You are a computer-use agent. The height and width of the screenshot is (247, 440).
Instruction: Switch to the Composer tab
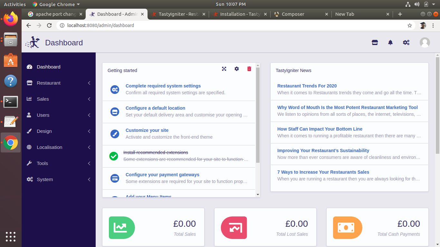point(301,14)
